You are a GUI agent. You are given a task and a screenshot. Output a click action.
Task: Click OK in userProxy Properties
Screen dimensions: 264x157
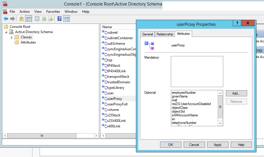[x=171, y=145]
